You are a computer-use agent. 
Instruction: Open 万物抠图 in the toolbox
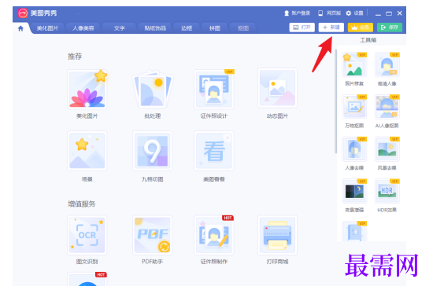[x=354, y=107]
